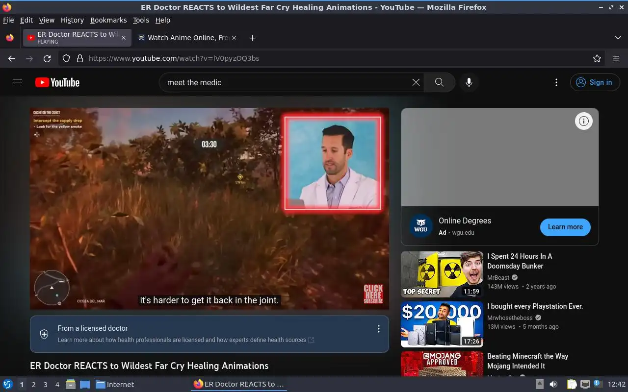
Task: Open taskbar file manager icon
Action: click(x=71, y=384)
